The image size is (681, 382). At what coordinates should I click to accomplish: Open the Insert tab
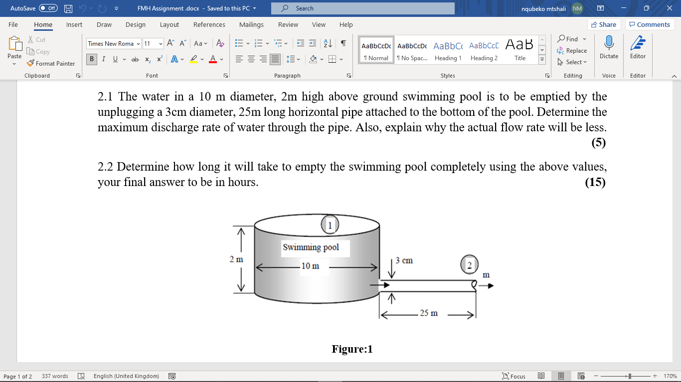[74, 24]
